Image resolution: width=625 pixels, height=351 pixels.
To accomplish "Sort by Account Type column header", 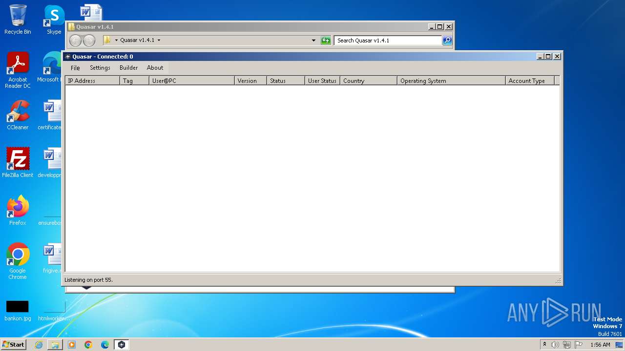I will [x=530, y=81].
